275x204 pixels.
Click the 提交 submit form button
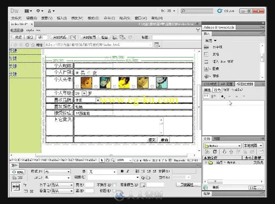click(x=152, y=139)
